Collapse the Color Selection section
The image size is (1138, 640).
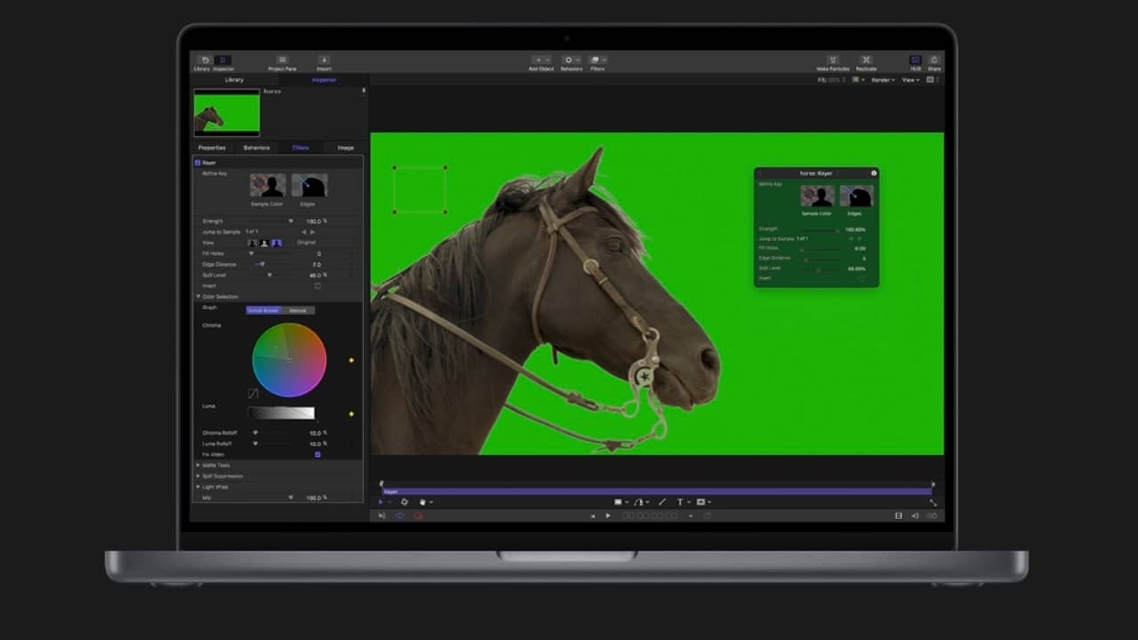198,297
